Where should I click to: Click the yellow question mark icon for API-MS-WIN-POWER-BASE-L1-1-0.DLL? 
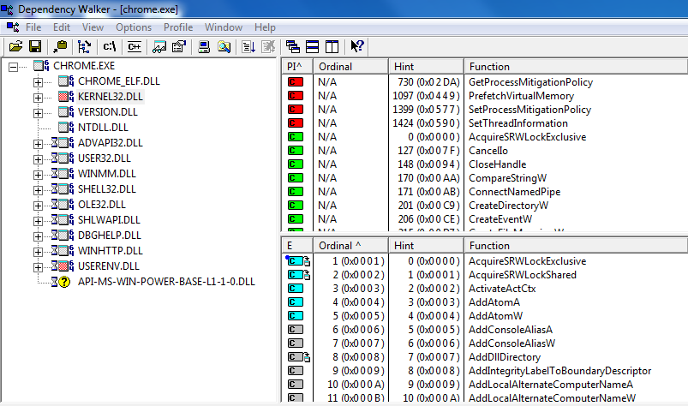coord(64,282)
